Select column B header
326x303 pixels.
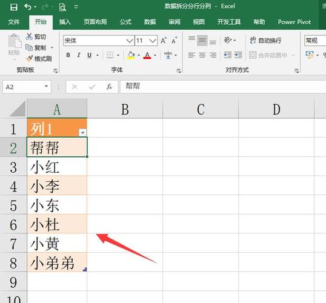(125, 108)
